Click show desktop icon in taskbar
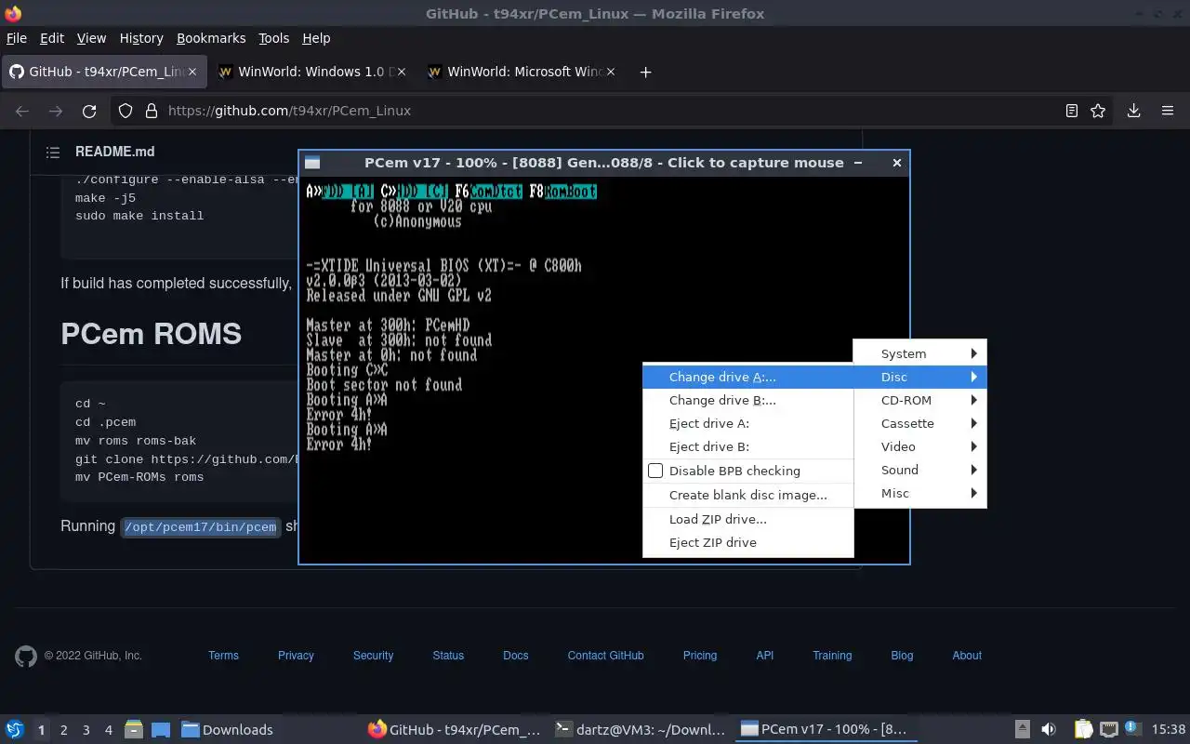The image size is (1190, 744). point(160,729)
